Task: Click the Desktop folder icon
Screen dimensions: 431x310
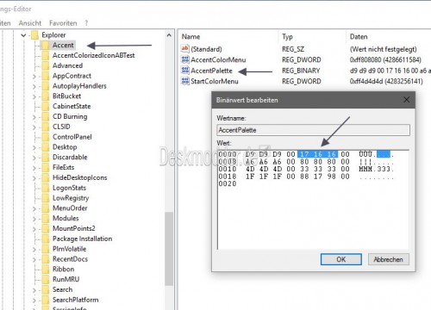Action: point(45,147)
